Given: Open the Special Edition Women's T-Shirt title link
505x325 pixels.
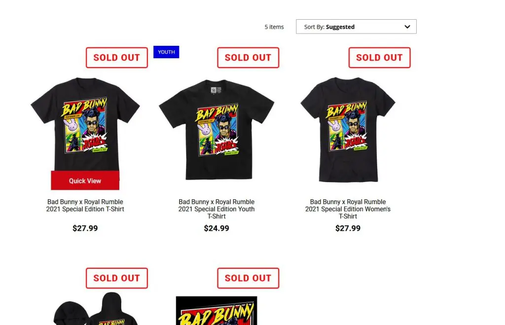Looking at the screenshot, I should pos(348,209).
